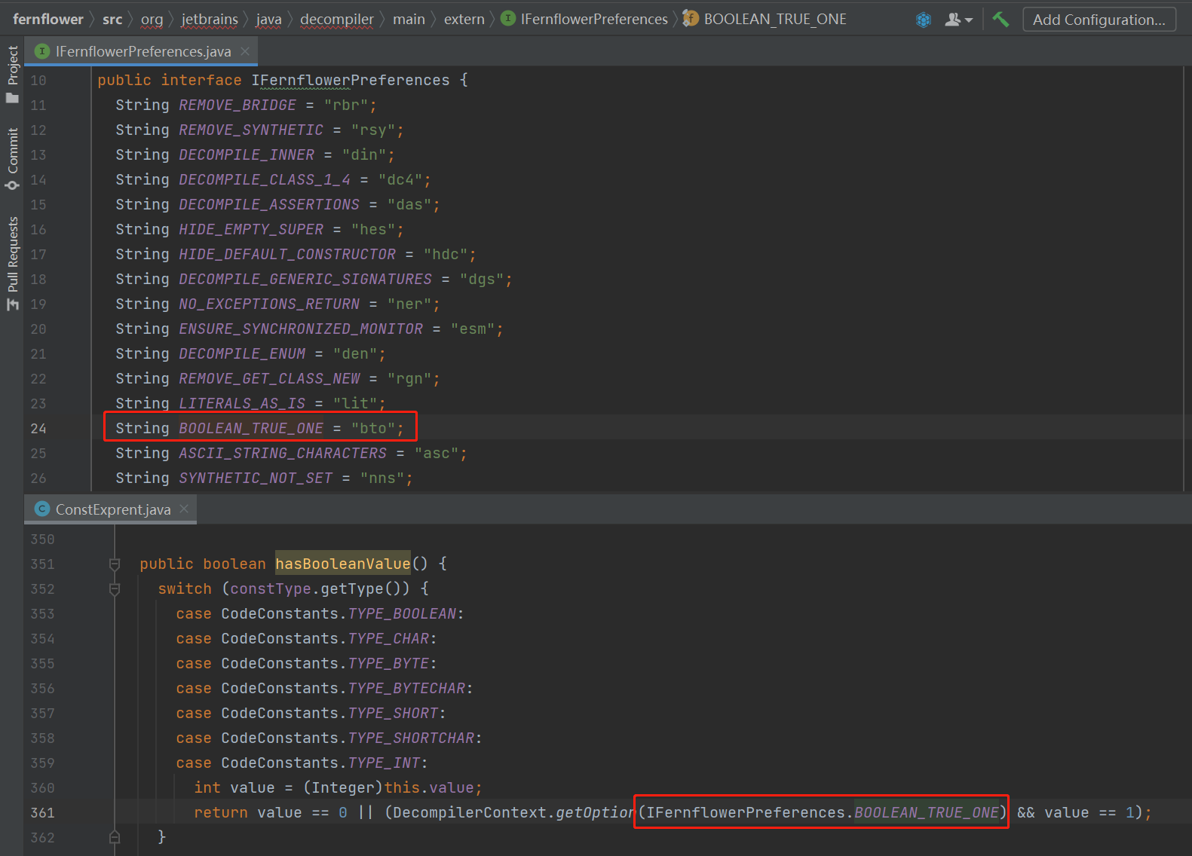The width and height of the screenshot is (1192, 856).
Task: Open the Project tool window
Action: (x=12, y=74)
